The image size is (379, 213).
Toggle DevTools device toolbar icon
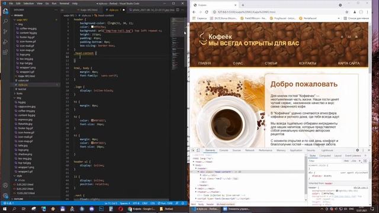198,150
